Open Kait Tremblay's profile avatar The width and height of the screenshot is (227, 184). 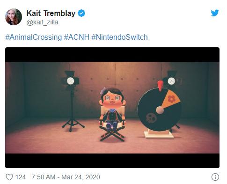(14, 17)
